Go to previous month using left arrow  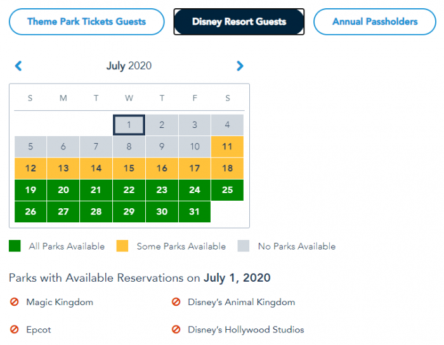pyautogui.click(x=18, y=66)
